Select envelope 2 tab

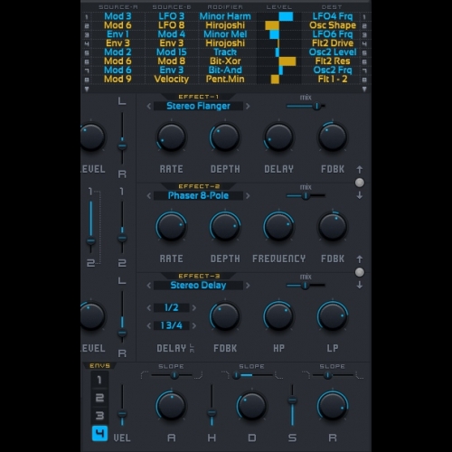[x=99, y=398]
